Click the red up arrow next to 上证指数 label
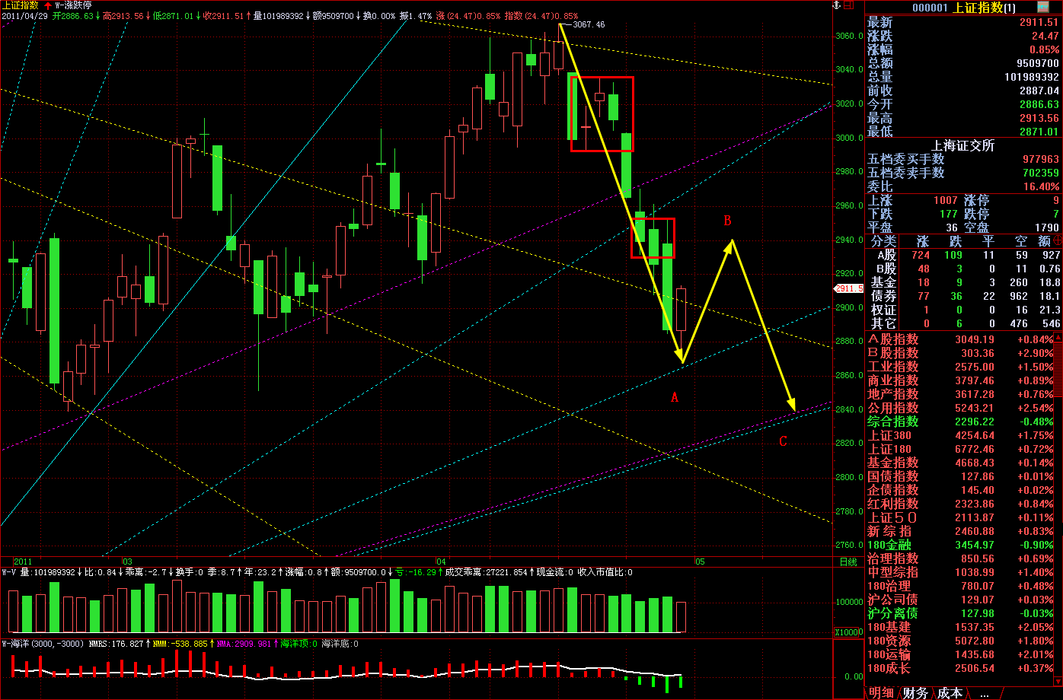 click(48, 5)
